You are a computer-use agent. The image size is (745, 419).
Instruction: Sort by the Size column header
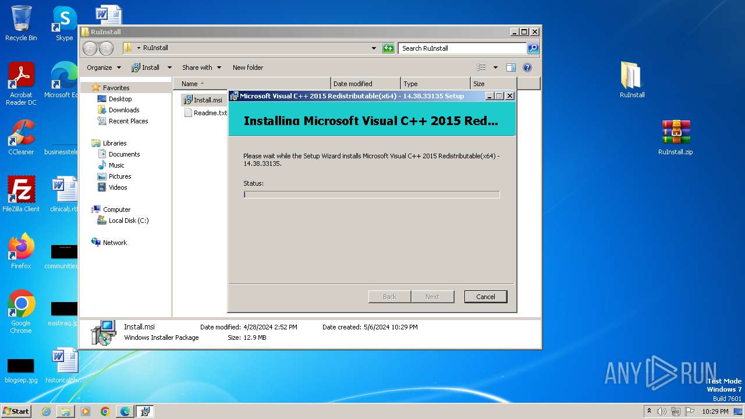494,84
